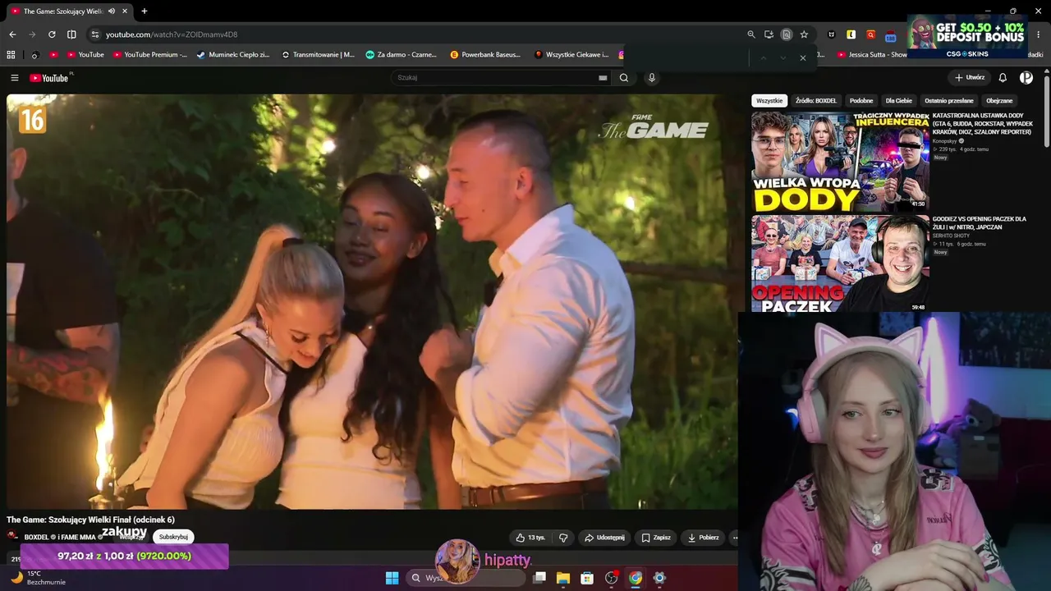1051x591 pixels.
Task: Share the video with Udostępnij
Action: click(x=604, y=538)
